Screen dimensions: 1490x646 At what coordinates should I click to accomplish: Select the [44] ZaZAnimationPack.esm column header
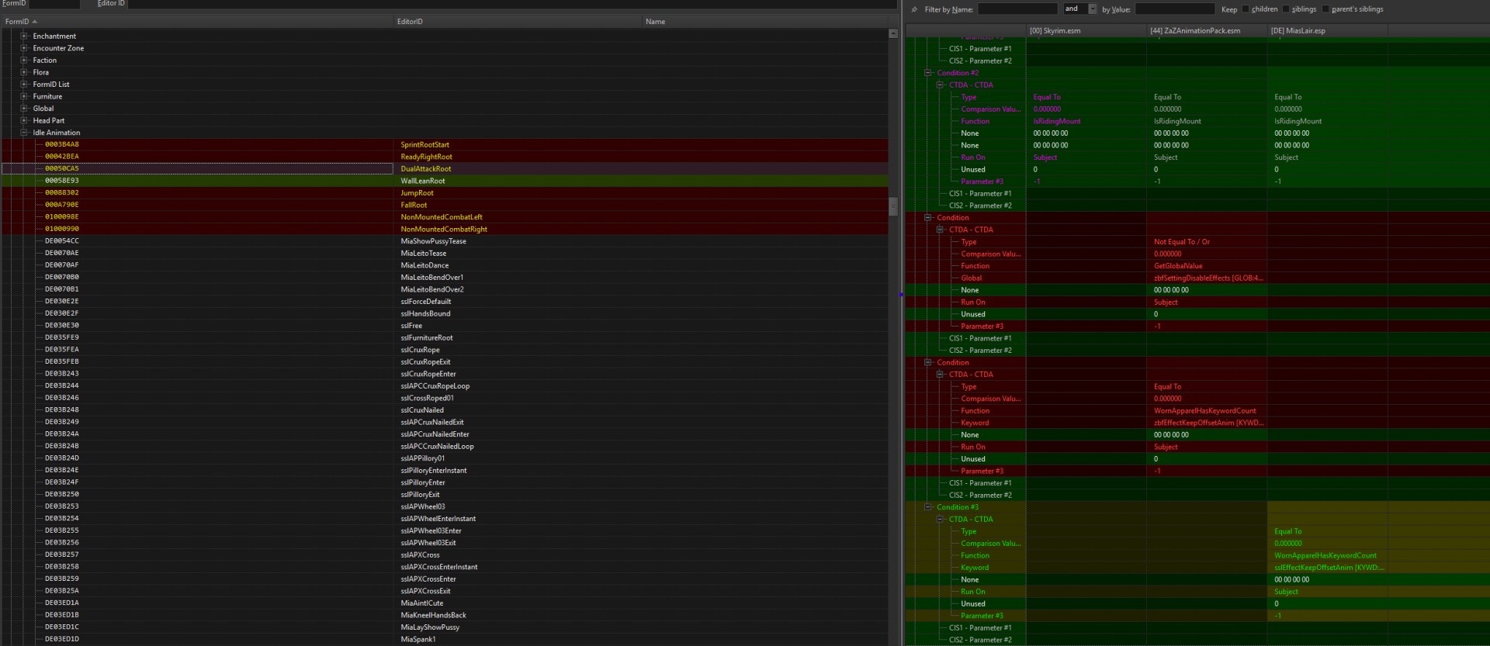(x=1207, y=31)
